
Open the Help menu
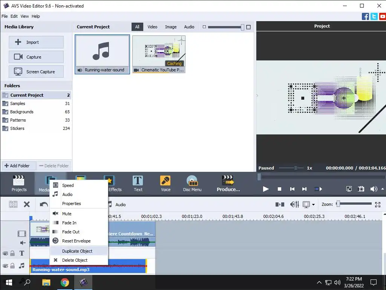(36, 16)
